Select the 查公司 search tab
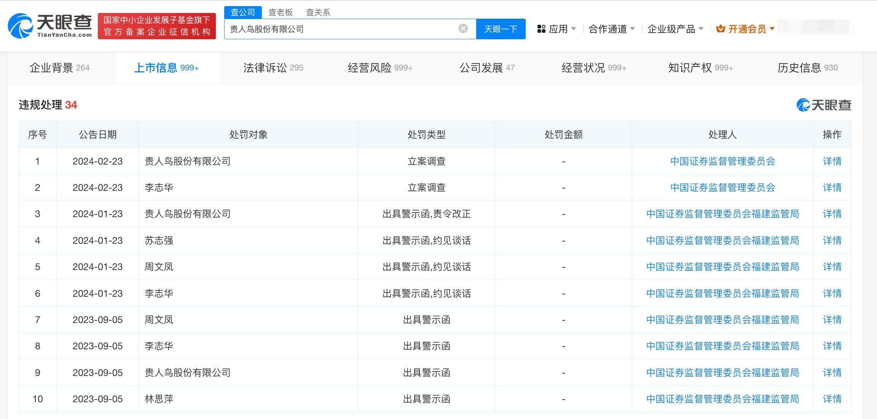 pyautogui.click(x=243, y=12)
